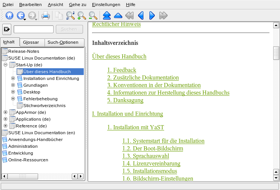
Task: Go to next page blue arrow
Action: (152, 15)
